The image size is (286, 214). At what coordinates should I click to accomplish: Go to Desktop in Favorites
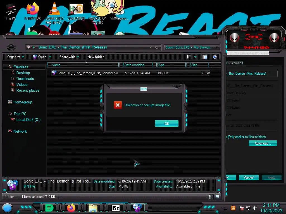23,73
